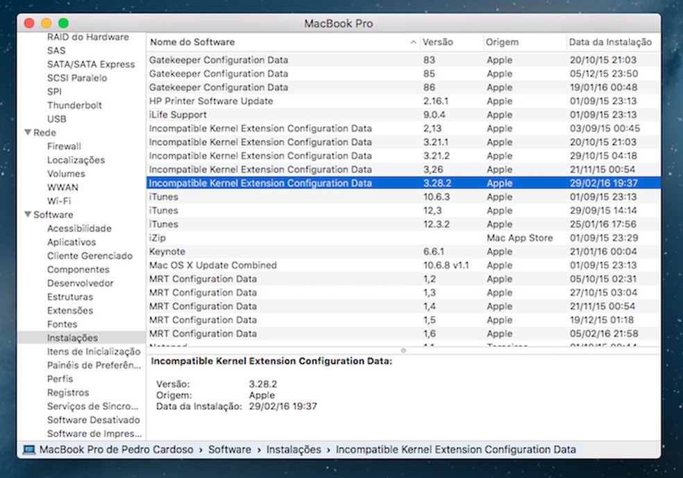
Task: Select the iZip Mac App Store entry
Action: pyautogui.click(x=278, y=238)
